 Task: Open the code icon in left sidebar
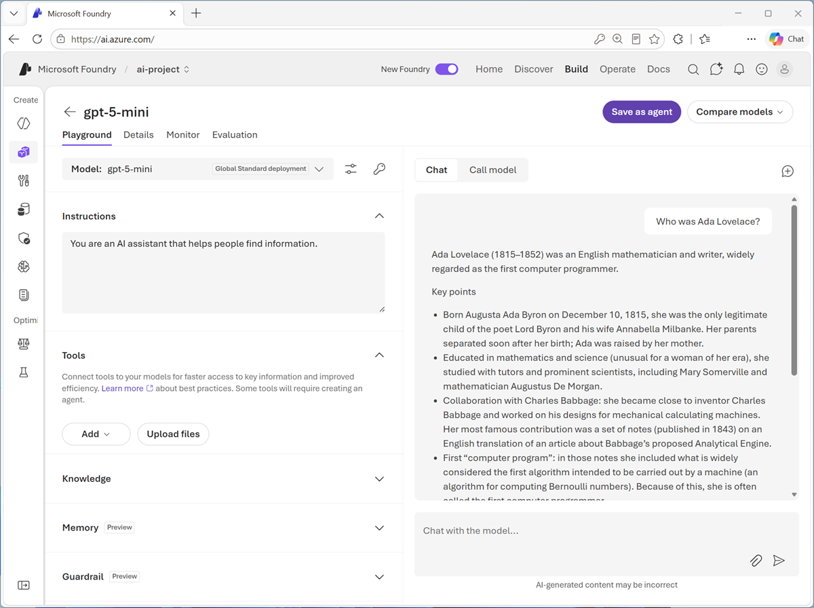coord(24,123)
